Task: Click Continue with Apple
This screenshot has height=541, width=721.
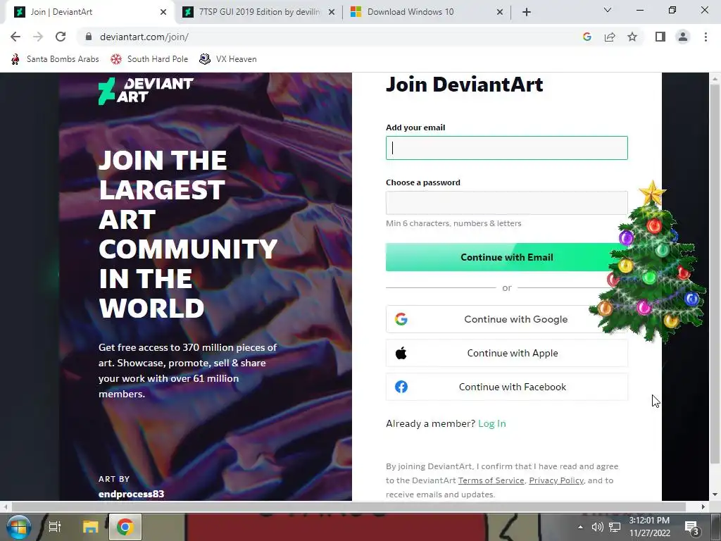Action: [507, 353]
